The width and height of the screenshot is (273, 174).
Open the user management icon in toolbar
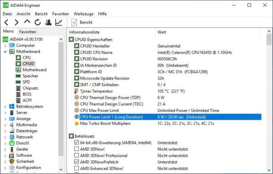(x=48, y=22)
